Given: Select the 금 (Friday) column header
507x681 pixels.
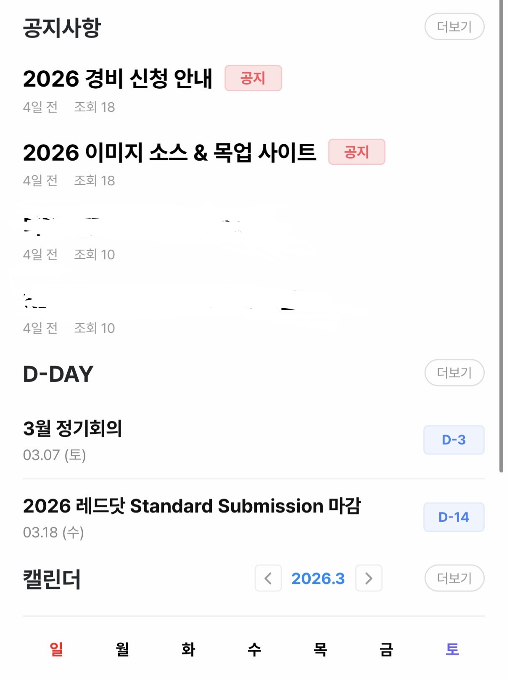Looking at the screenshot, I should pos(386,649).
